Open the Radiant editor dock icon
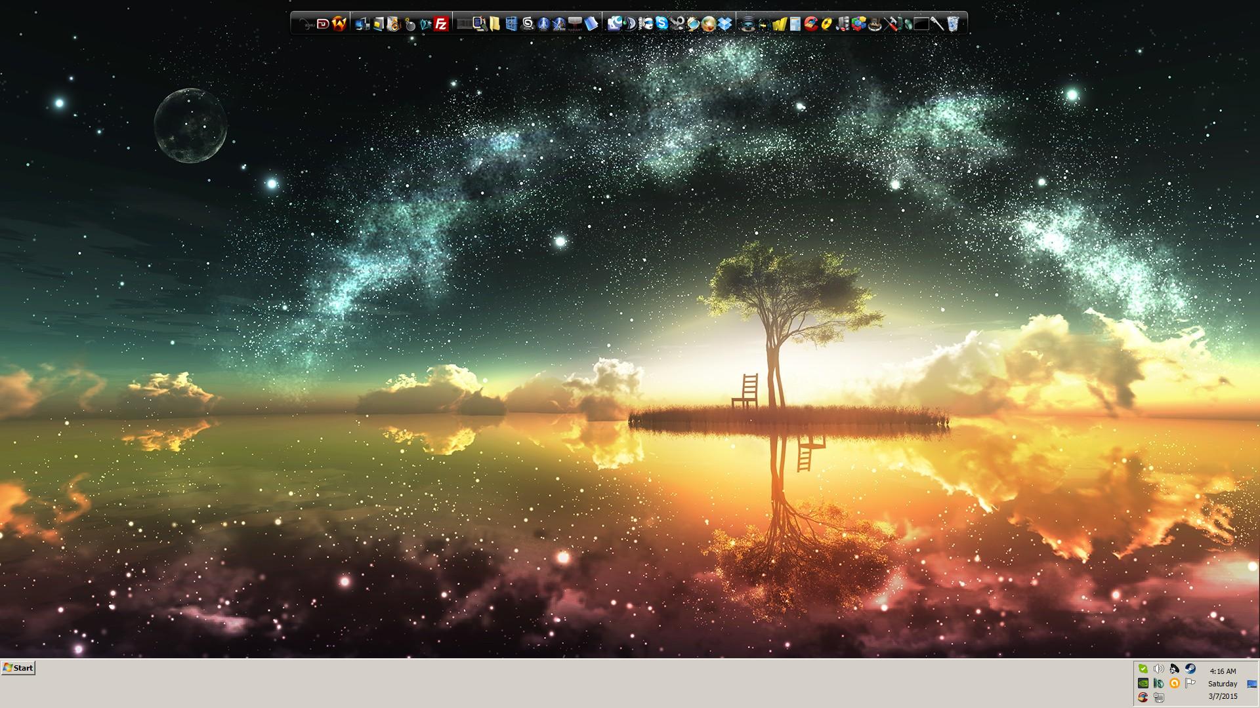Viewport: 1260px width, 708px height. tap(575, 24)
